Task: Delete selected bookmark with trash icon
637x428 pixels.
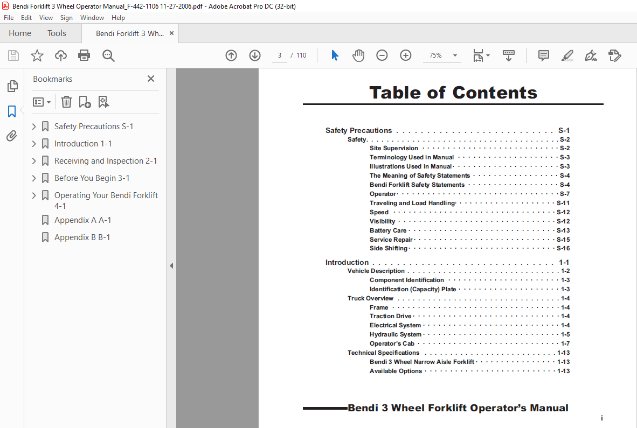Action: point(66,102)
